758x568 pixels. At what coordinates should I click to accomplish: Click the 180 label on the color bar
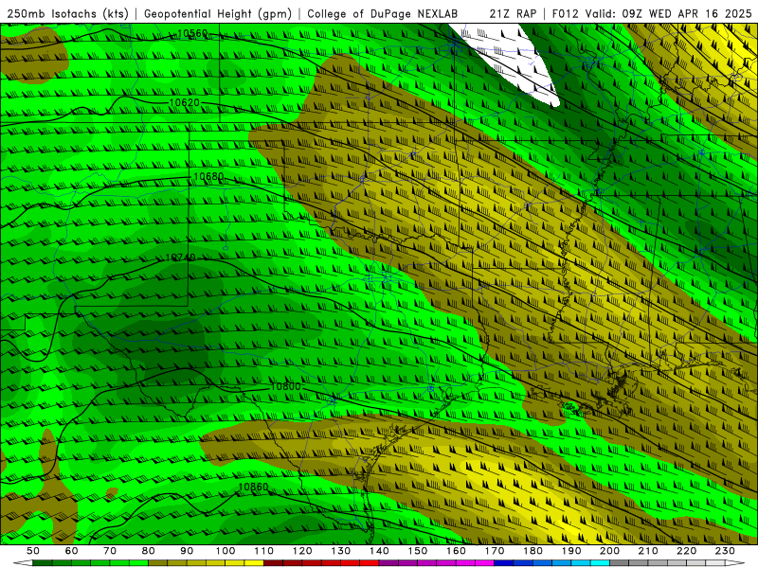532,551
